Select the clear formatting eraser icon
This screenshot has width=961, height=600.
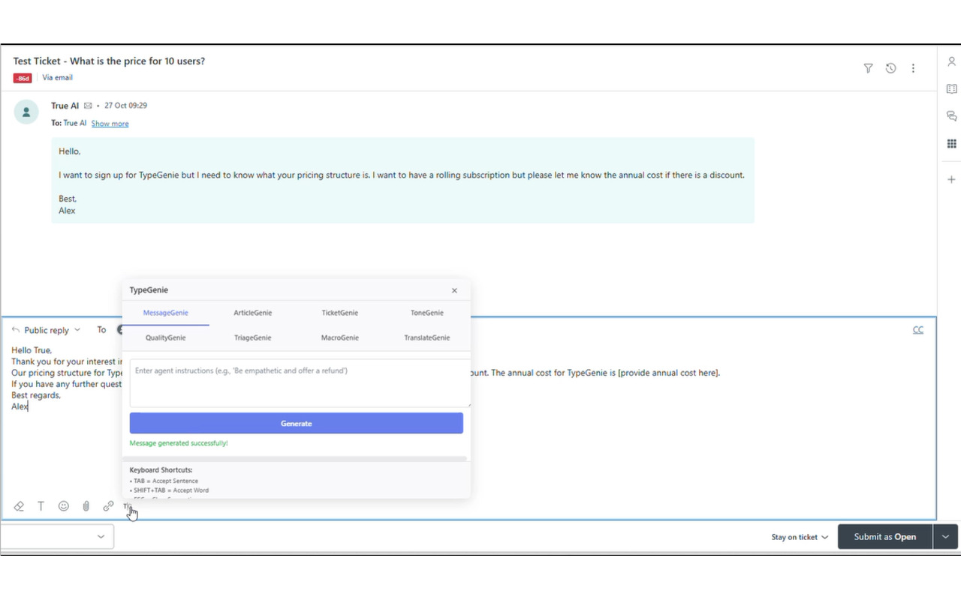click(19, 506)
